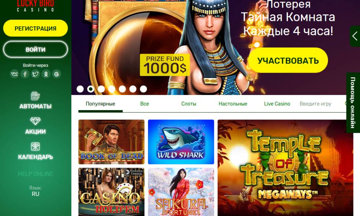This screenshot has height=216, width=360.
Task: Open the АКЦИИ diamond icon
Action: coord(35,121)
